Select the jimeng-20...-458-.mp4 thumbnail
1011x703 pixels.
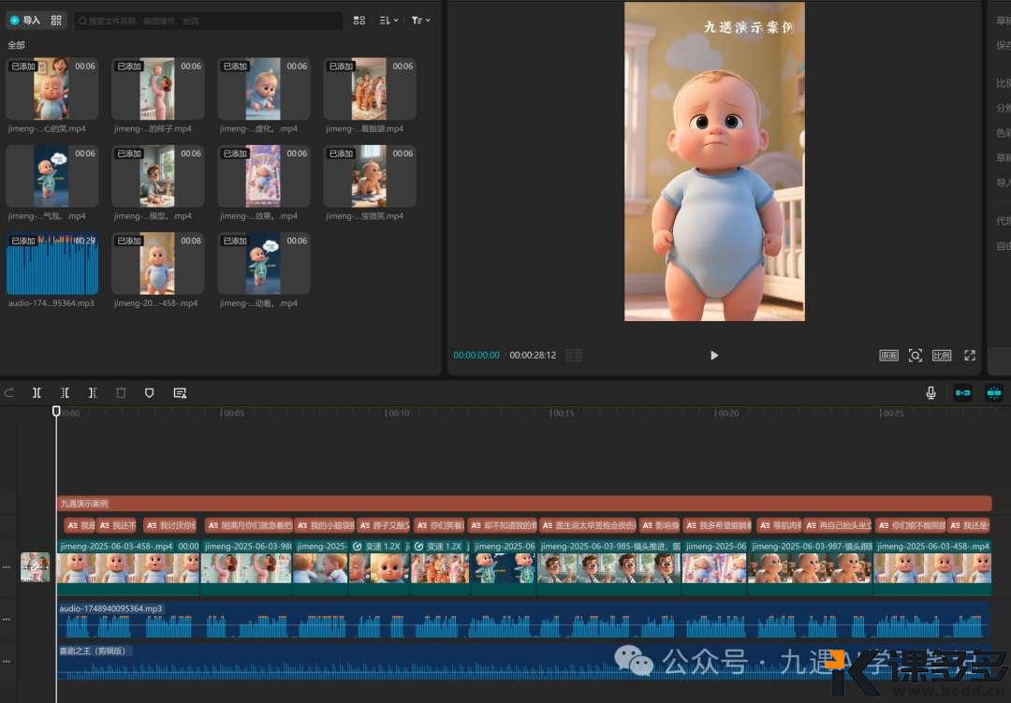158,264
